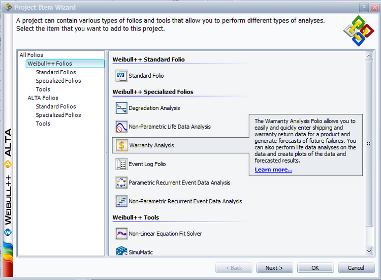Click the Cancel button
The height and width of the screenshot is (280, 381).
tap(356, 268)
